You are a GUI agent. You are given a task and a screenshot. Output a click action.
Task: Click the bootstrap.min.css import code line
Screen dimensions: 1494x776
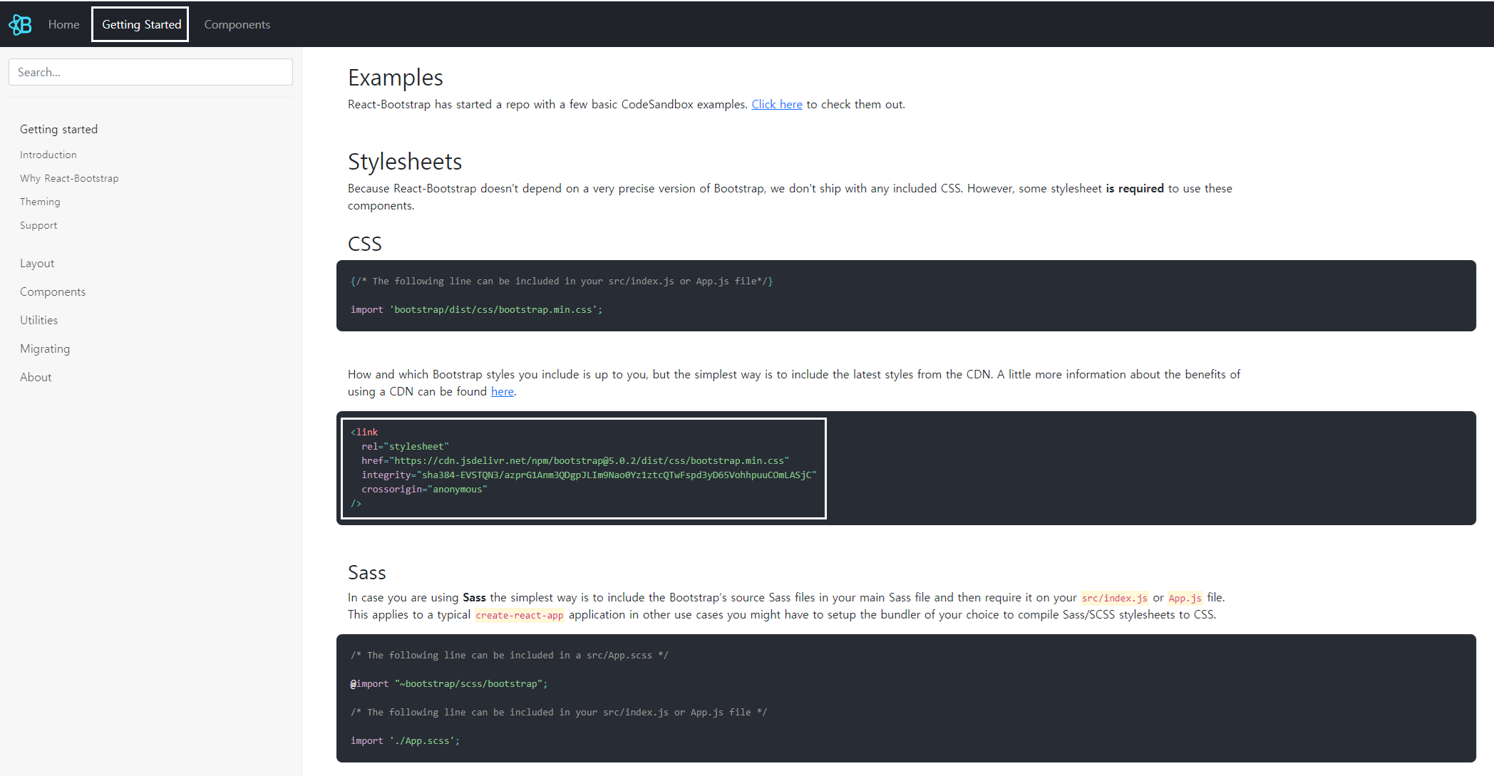pos(476,309)
